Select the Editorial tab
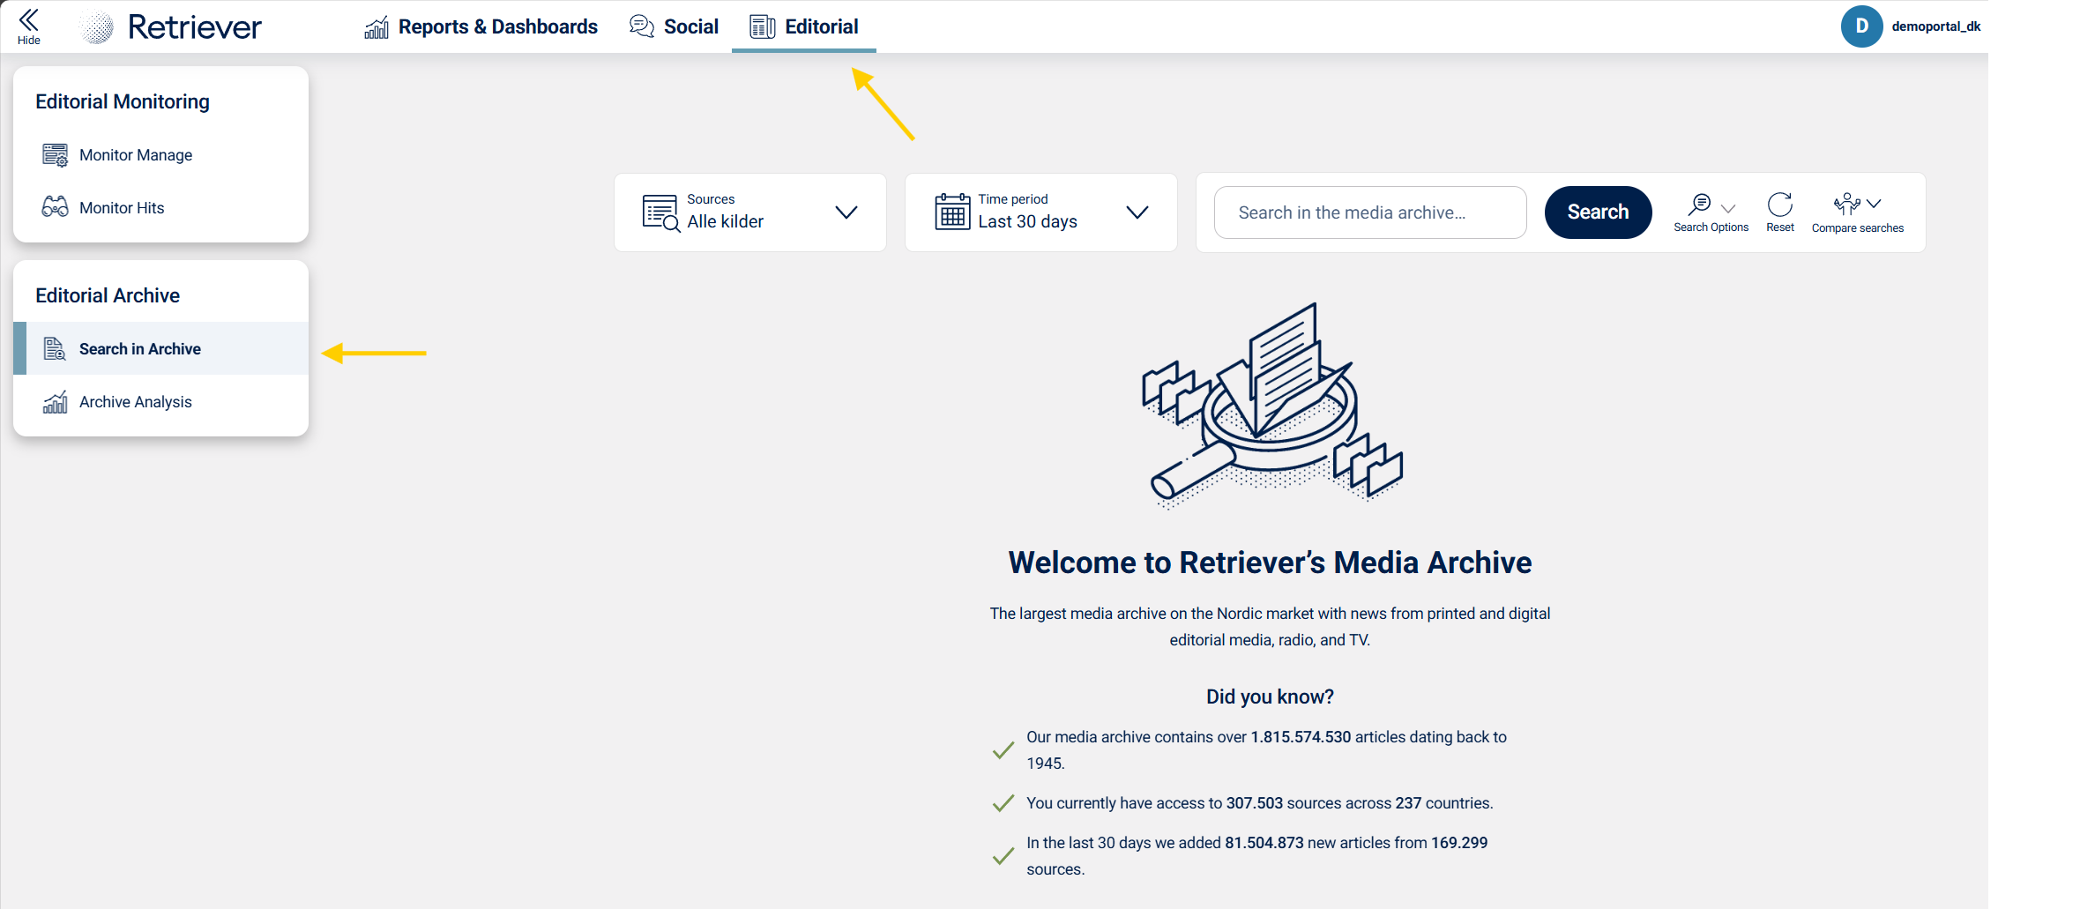Screen dimensions: 2095x909 pos(804,27)
